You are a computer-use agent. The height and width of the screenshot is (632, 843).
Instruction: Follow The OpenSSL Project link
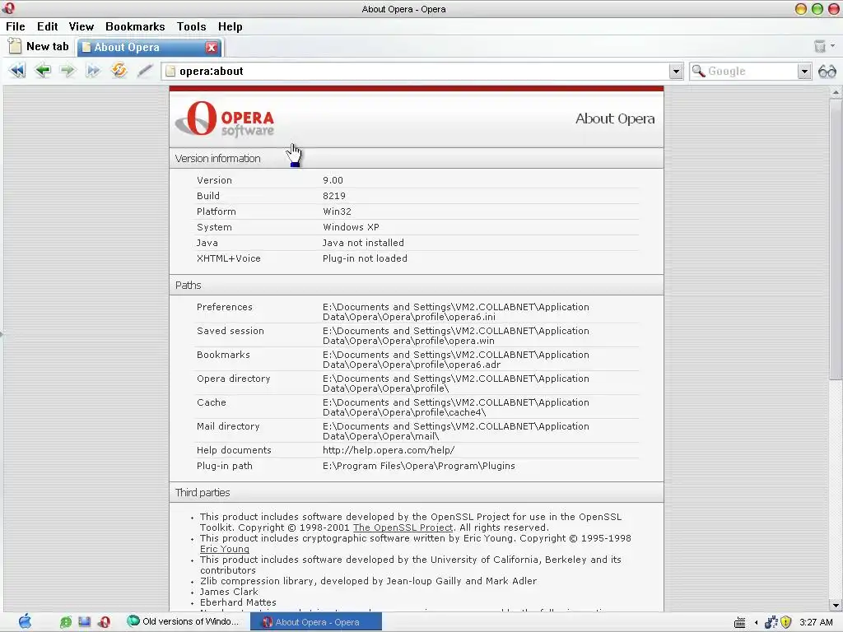click(403, 527)
